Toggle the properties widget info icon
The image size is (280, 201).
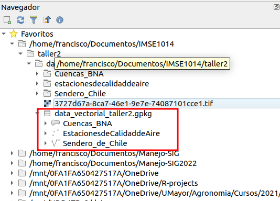(x=60, y=20)
